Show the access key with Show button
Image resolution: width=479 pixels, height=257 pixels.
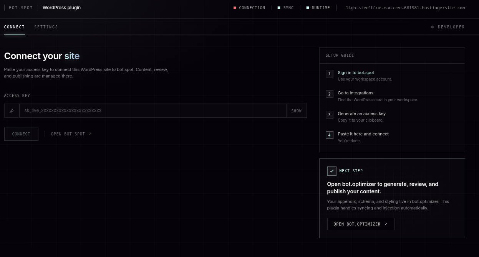[x=297, y=111]
